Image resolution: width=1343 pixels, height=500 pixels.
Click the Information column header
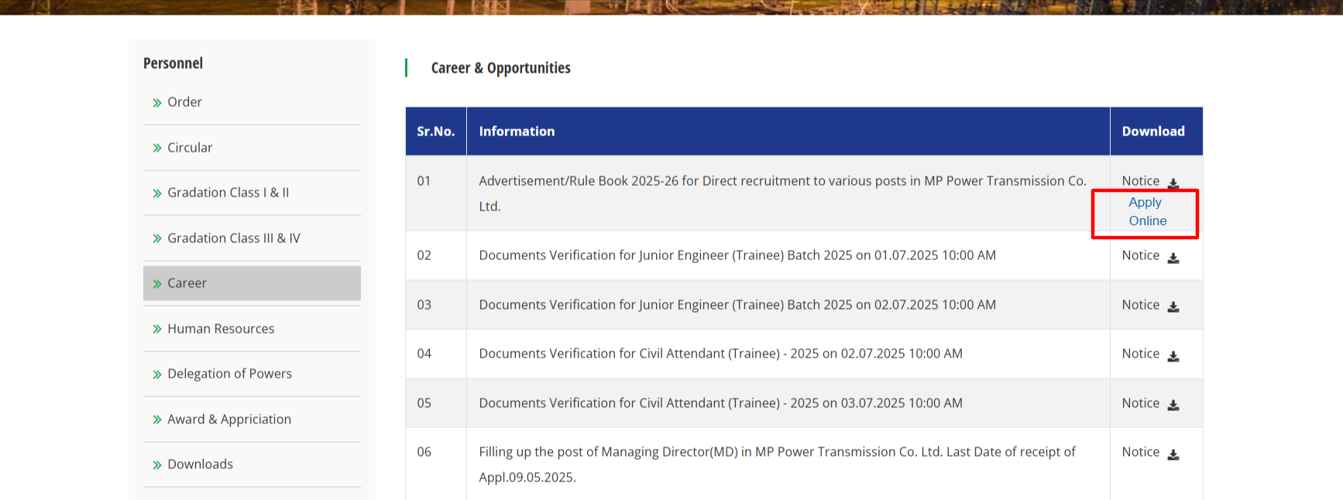tap(517, 132)
